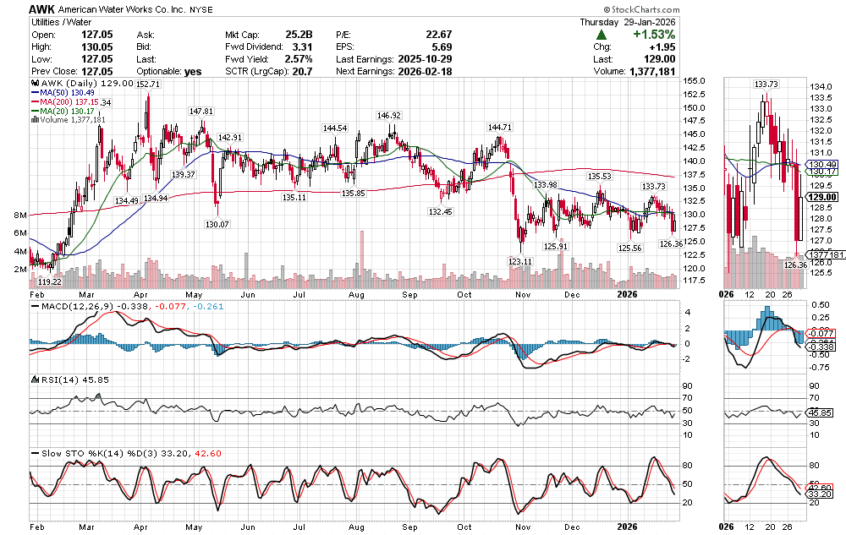Click the 133.73 high label in zoomed panel
This screenshot has width=846, height=535.
(x=767, y=85)
